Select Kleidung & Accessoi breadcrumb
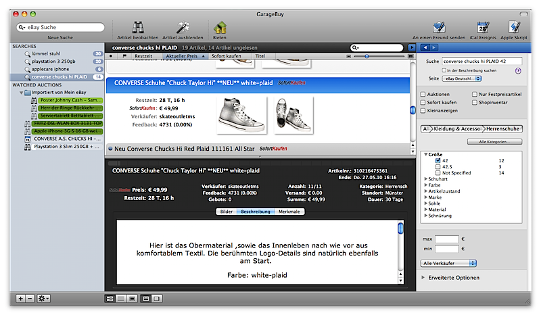Image resolution: width=541 pixels, height=315 pixels. [458, 128]
